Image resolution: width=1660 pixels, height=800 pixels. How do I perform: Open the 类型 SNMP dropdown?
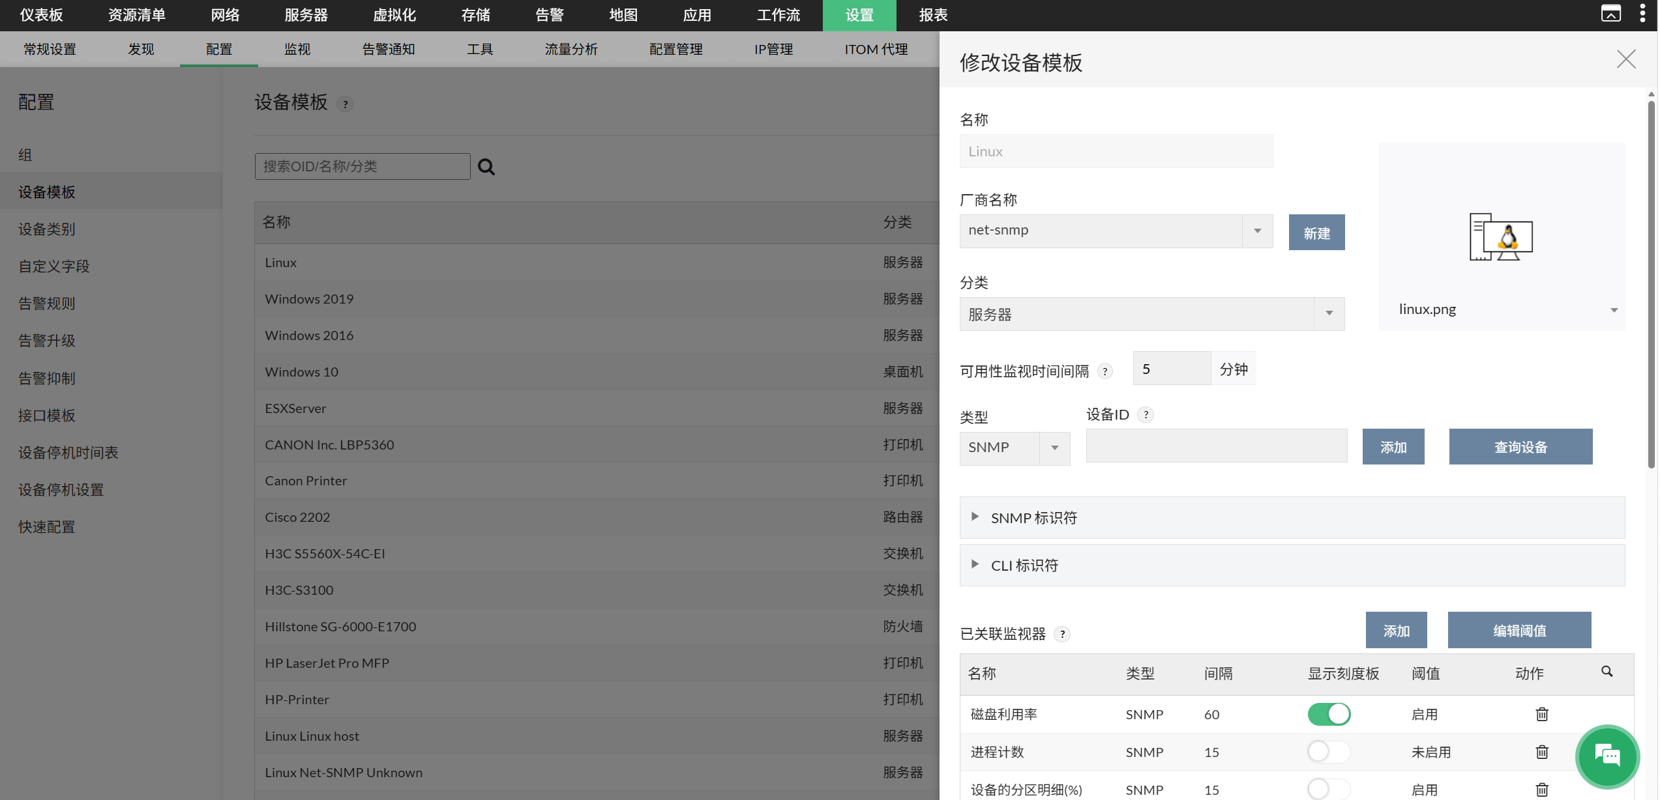click(1015, 448)
